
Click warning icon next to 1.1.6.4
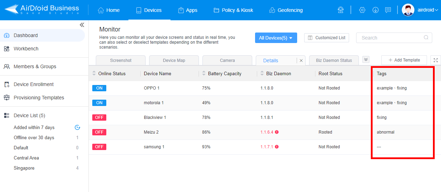point(277,132)
